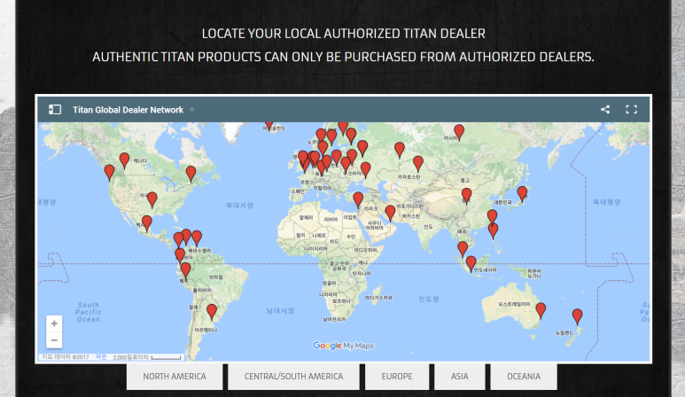This screenshot has height=397, width=685.
Task: Zoom out with the minus button
Action: point(54,340)
